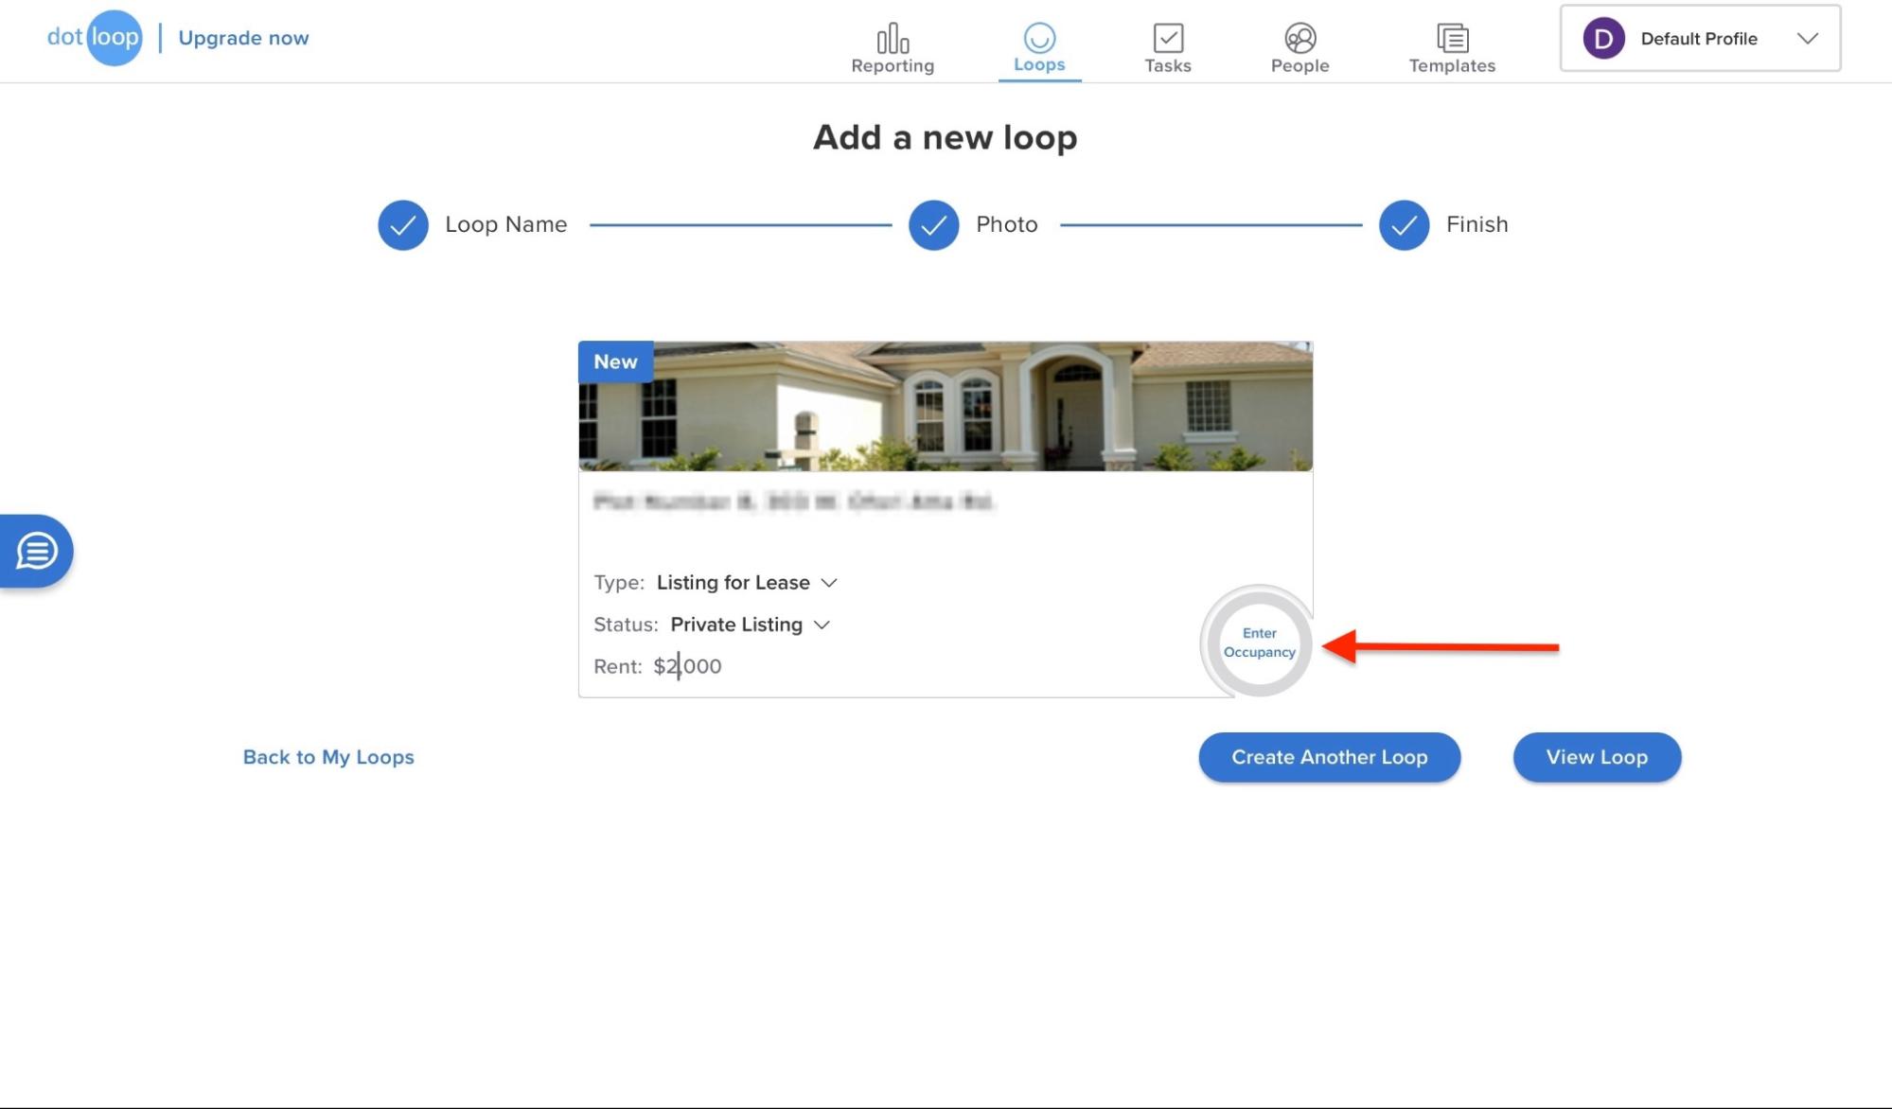Click the purple D profile avatar
Viewport: 1892px width, 1109px height.
1601,39
